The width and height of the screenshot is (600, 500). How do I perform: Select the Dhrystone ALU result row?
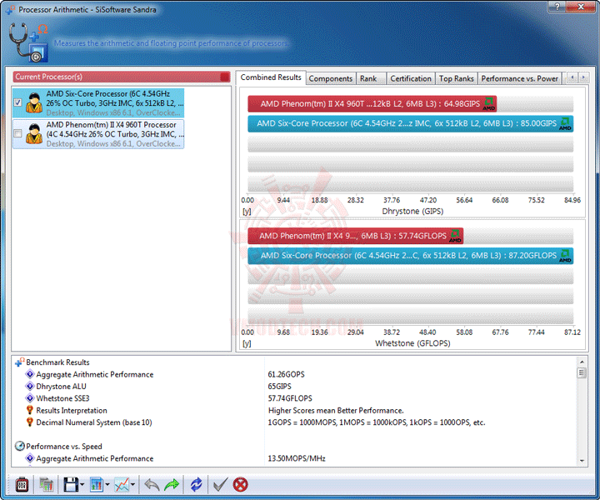tap(295, 386)
